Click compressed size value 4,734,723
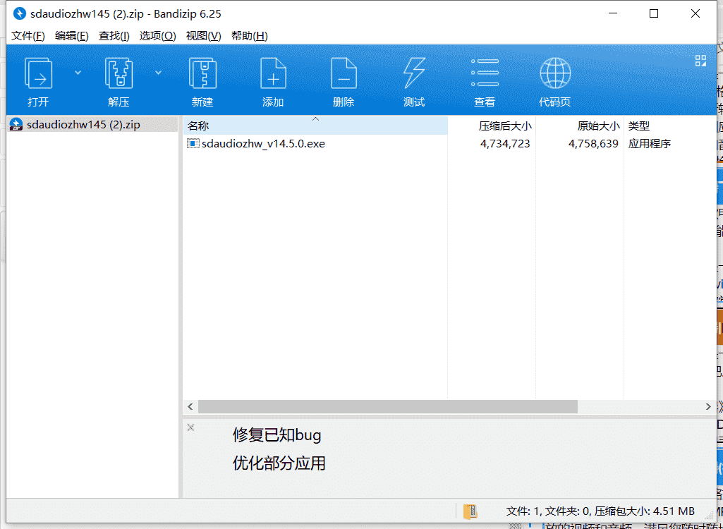Viewport: 723px width, 529px height. 505,144
